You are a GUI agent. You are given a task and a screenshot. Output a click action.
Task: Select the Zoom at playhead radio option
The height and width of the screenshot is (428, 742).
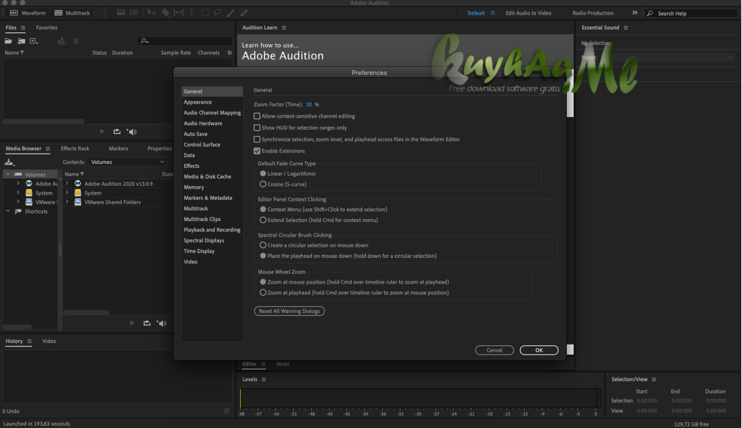pos(263,293)
